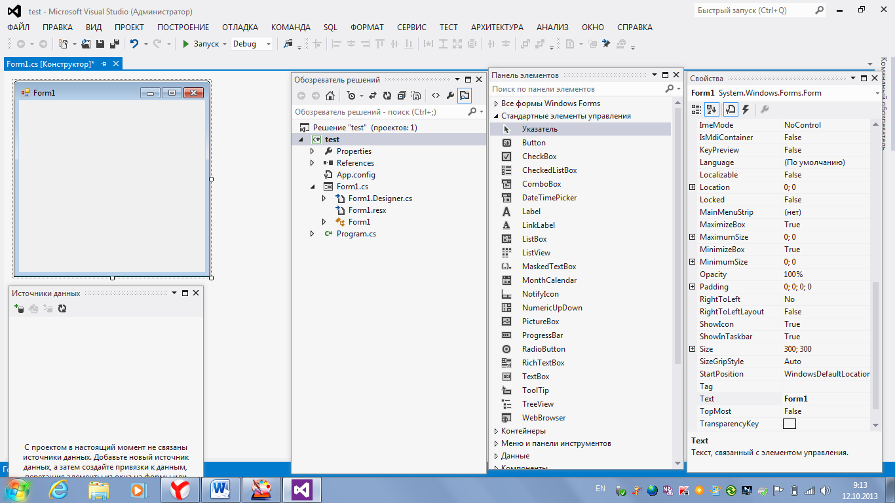This screenshot has height=503, width=895.
Task: Show Events with the lightning icon
Action: point(746,109)
